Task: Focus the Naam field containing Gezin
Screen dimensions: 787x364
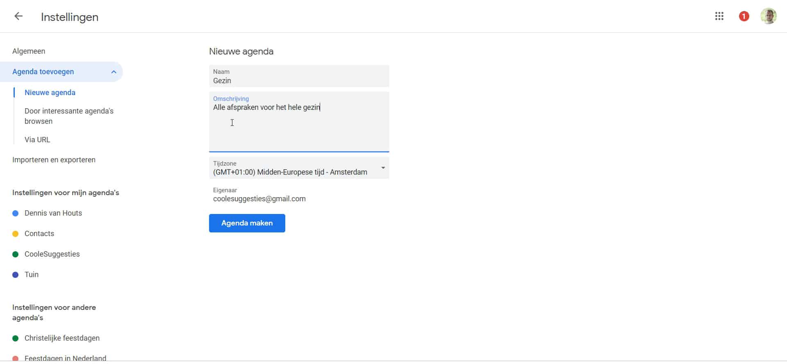Action: [299, 76]
